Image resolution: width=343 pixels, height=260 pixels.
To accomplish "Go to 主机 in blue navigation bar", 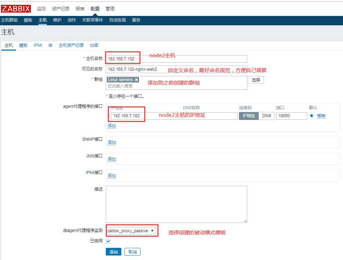I will 43,20.
